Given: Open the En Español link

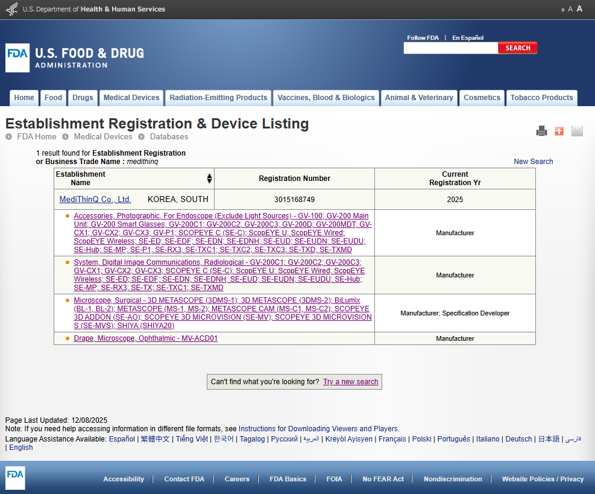Looking at the screenshot, I should 467,37.
